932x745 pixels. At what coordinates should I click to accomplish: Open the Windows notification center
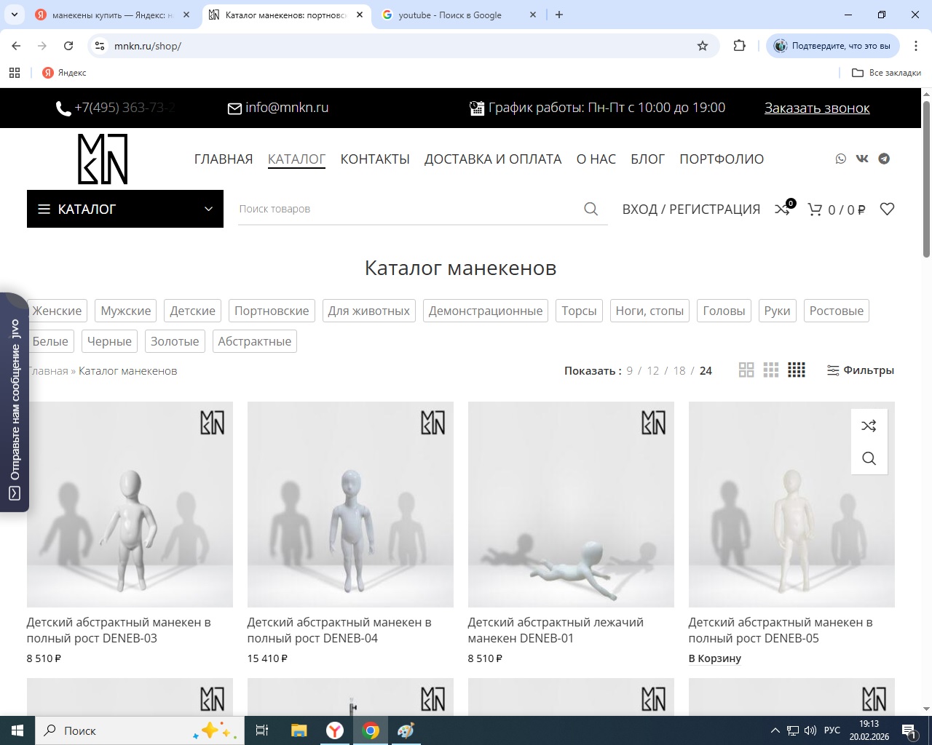click(x=909, y=730)
